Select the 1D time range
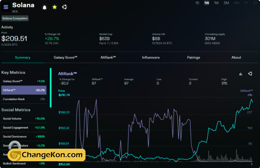 [197, 3]
